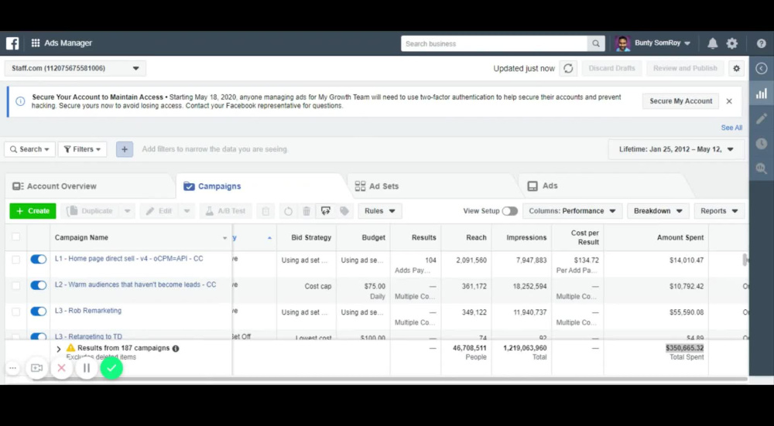
Task: Open the edit pencil in right sidebar
Action: tap(761, 119)
